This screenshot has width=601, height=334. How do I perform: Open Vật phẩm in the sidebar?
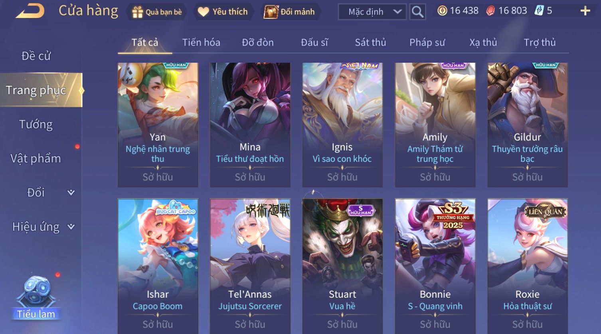tap(36, 159)
